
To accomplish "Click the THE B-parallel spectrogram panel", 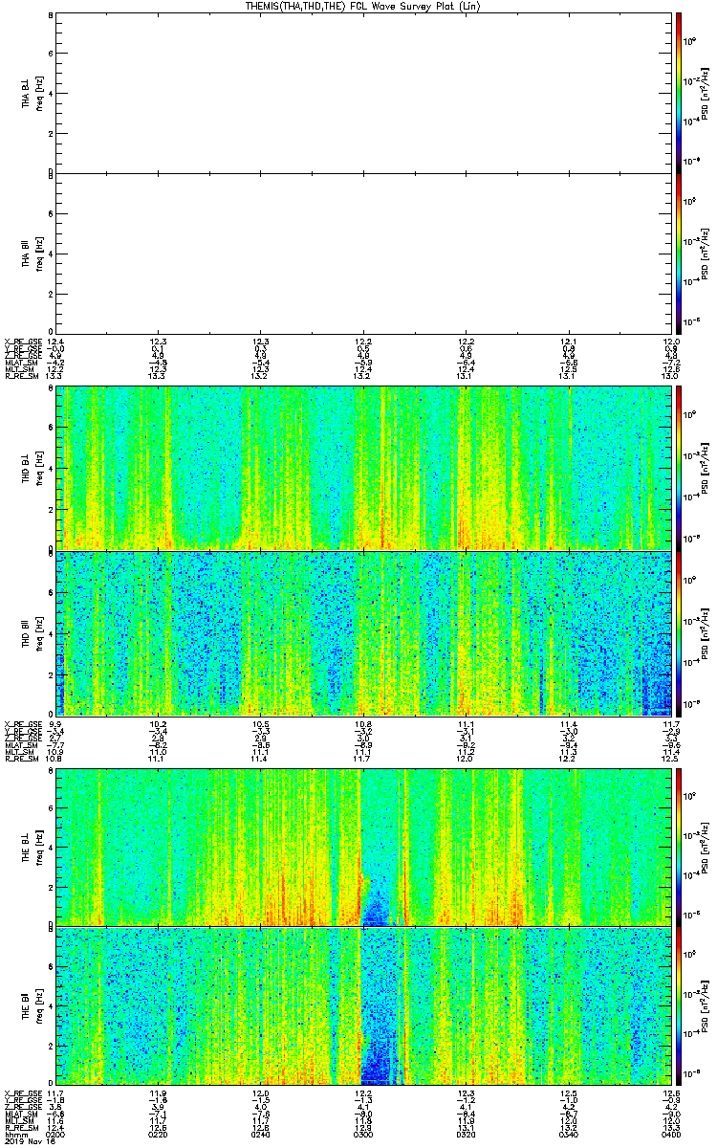I will point(362,1005).
